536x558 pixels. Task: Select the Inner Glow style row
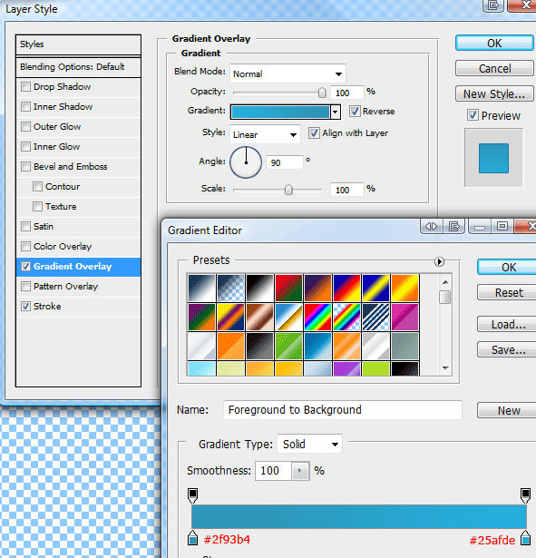tap(78, 147)
